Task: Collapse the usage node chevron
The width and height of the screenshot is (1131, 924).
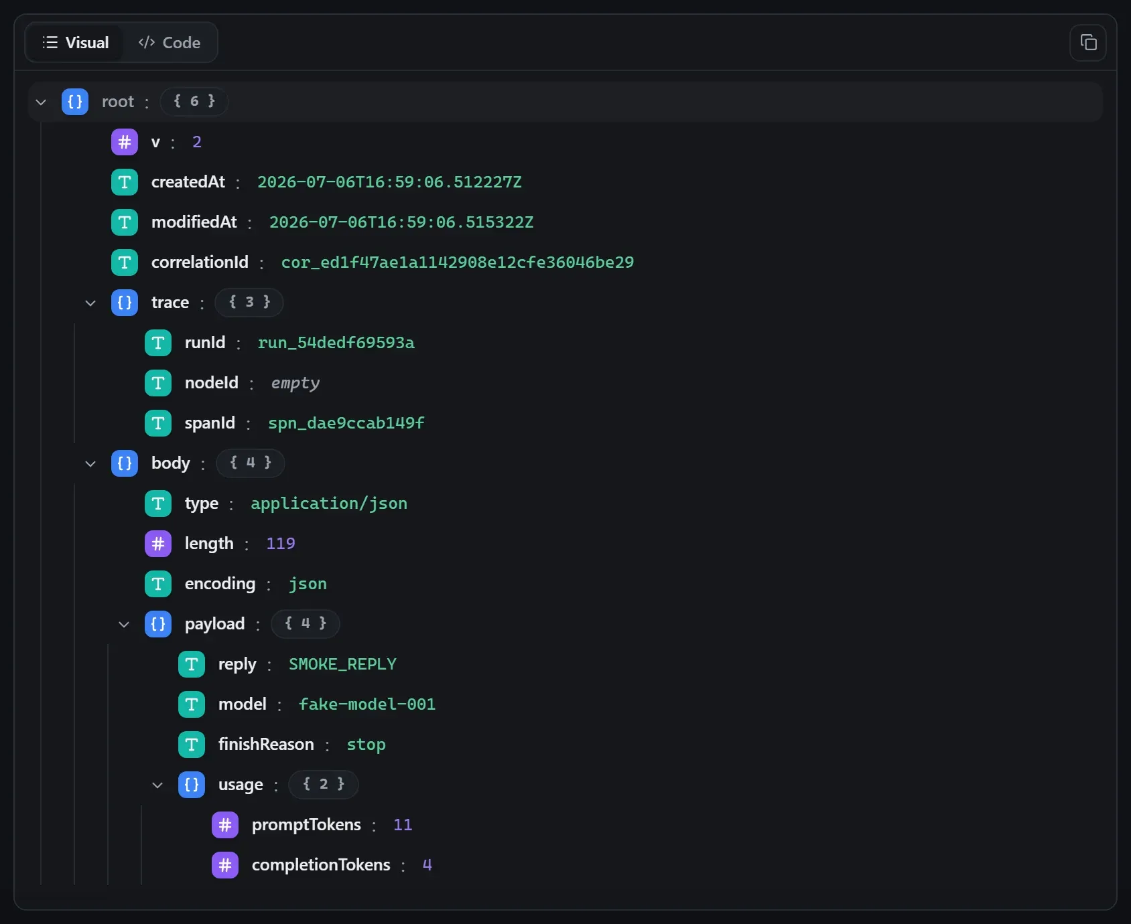Action: click(x=157, y=785)
